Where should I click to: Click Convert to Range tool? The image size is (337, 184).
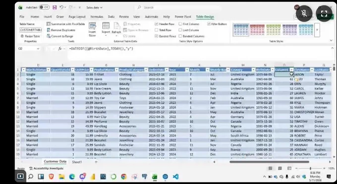pos(60,36)
